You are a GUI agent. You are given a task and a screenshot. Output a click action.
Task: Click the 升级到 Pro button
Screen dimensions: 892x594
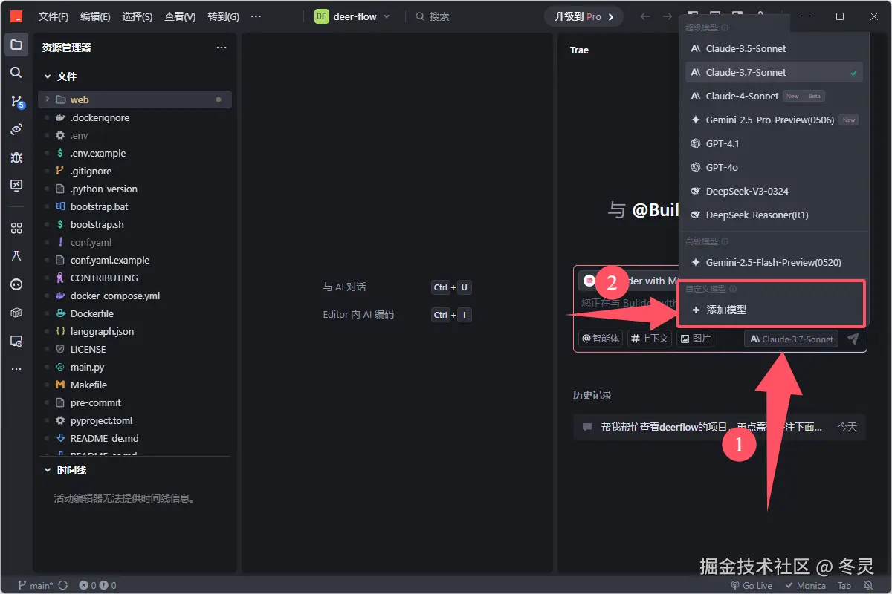583,15
